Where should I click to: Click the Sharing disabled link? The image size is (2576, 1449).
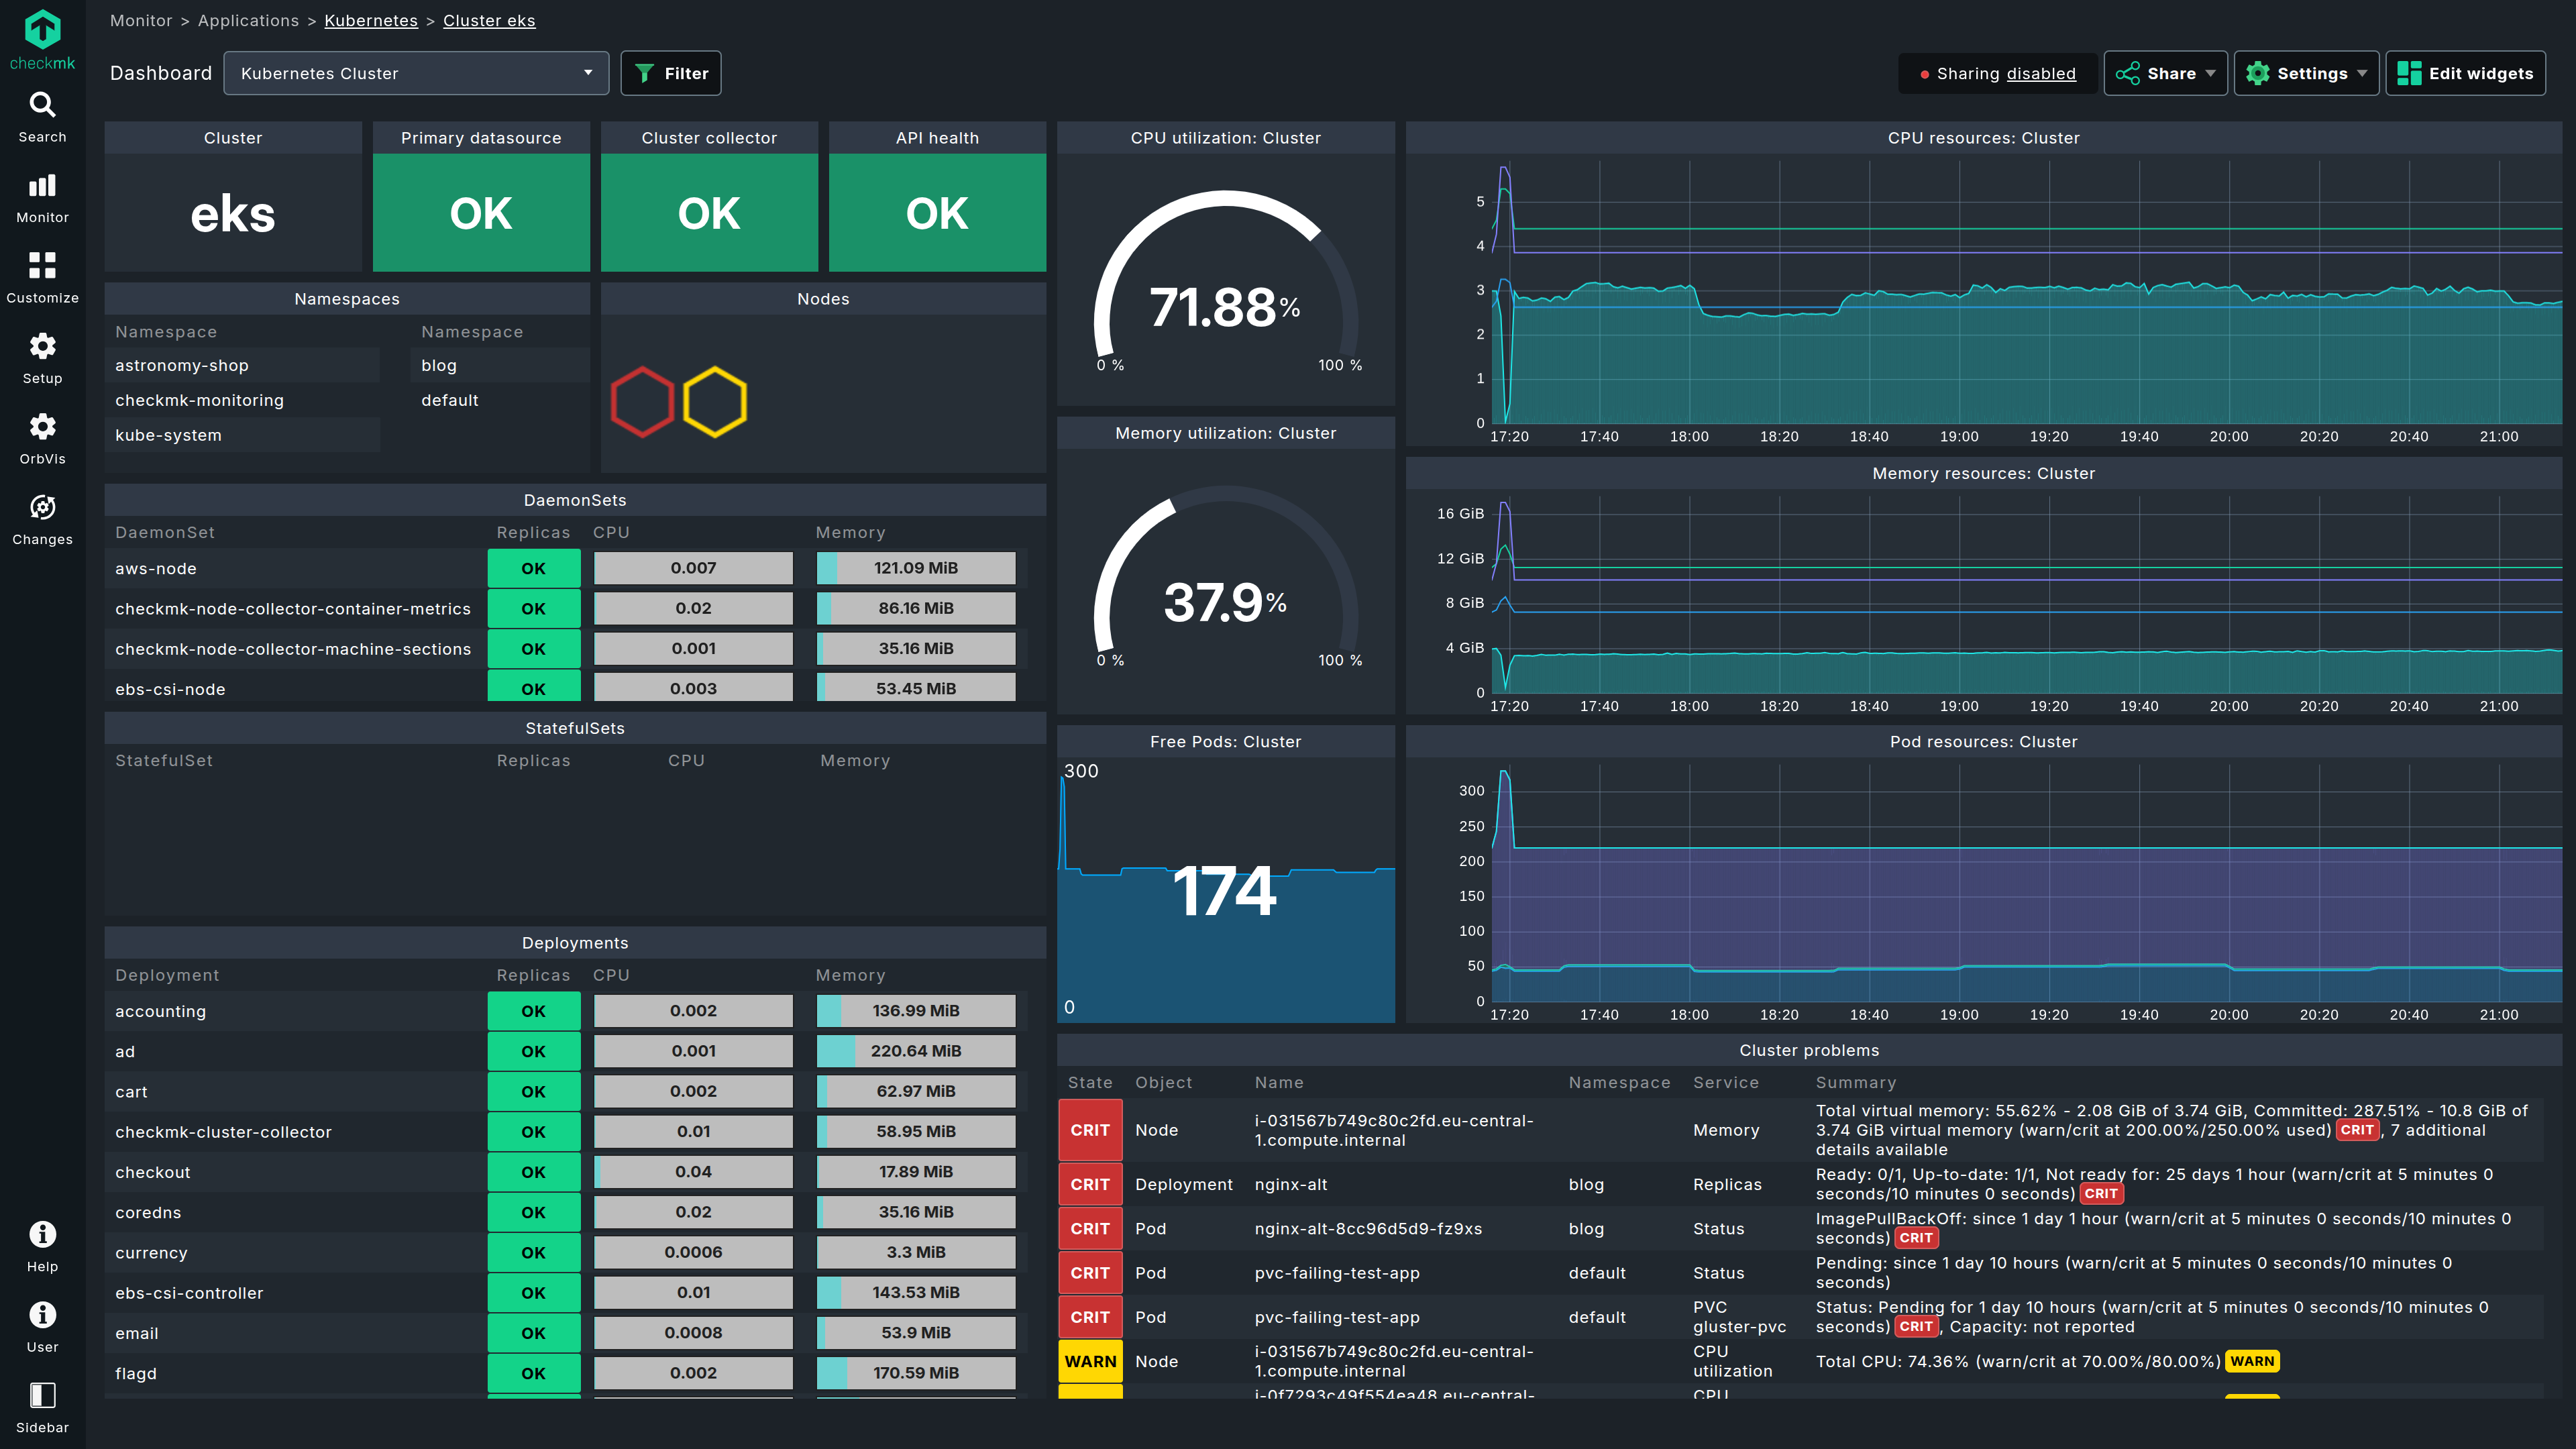point(2040,74)
